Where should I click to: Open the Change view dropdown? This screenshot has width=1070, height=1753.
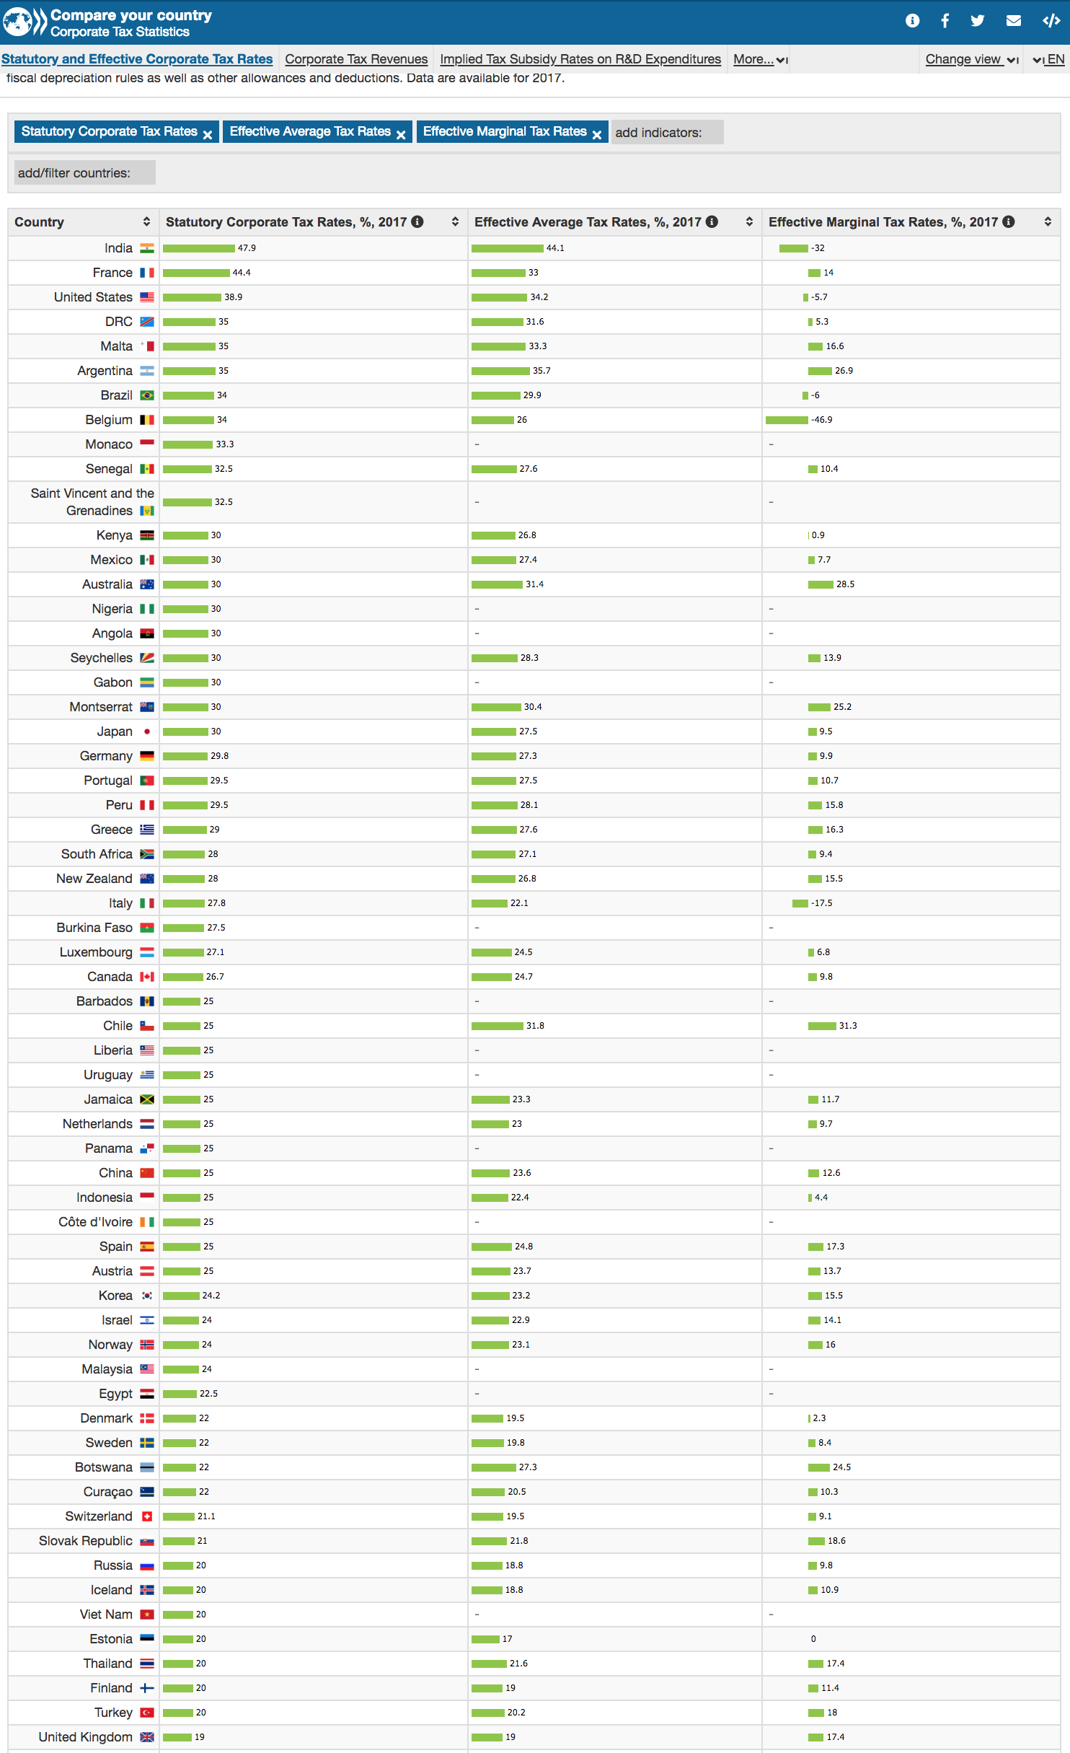(x=970, y=60)
